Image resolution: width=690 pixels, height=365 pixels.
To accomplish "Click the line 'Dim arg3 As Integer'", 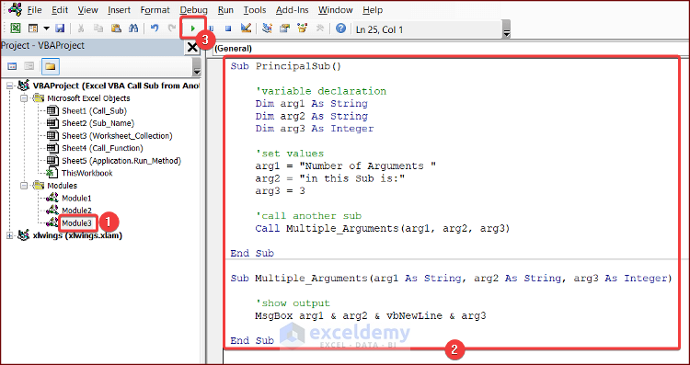I will [315, 129].
